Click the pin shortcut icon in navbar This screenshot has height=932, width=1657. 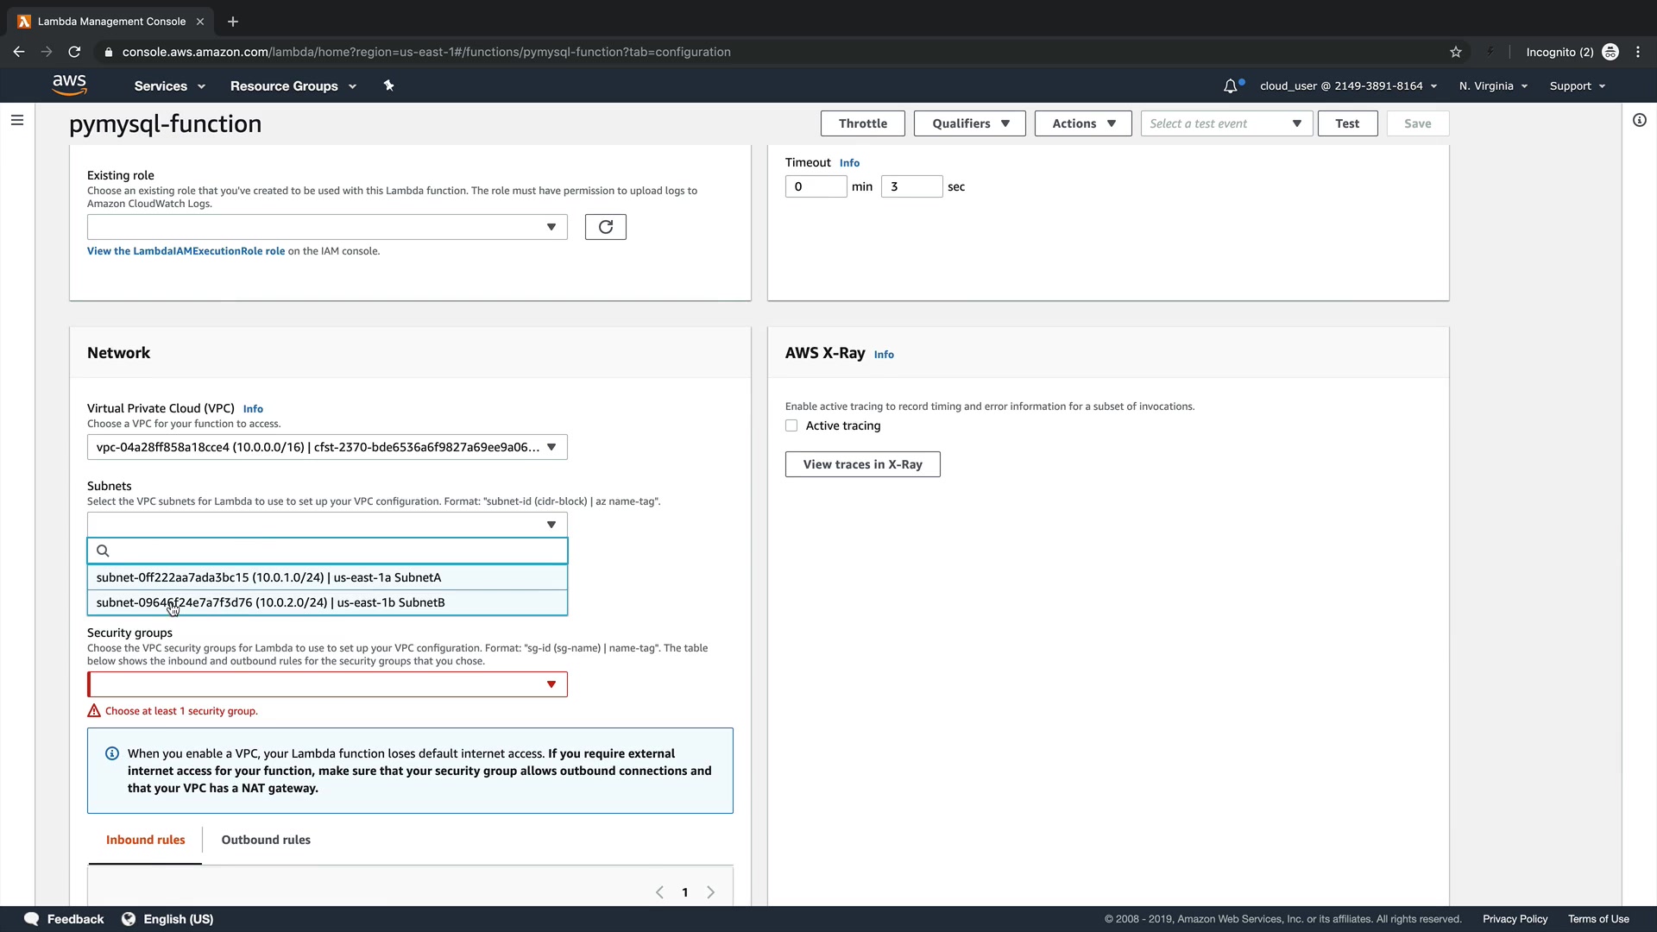tap(388, 85)
